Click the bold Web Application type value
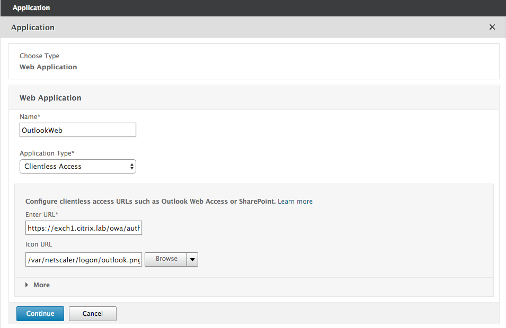506x328 pixels. pos(48,67)
